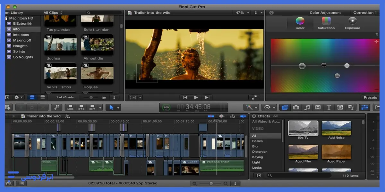Play the viewer video

tap(196, 97)
